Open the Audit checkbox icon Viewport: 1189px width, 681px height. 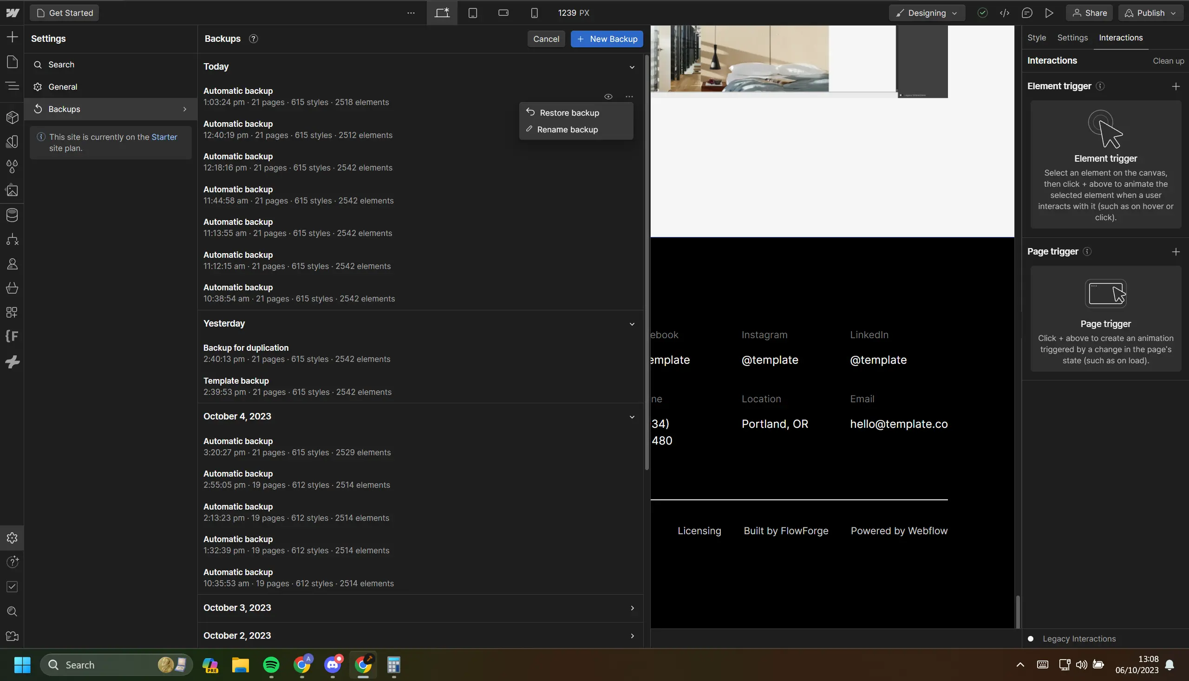coord(12,587)
